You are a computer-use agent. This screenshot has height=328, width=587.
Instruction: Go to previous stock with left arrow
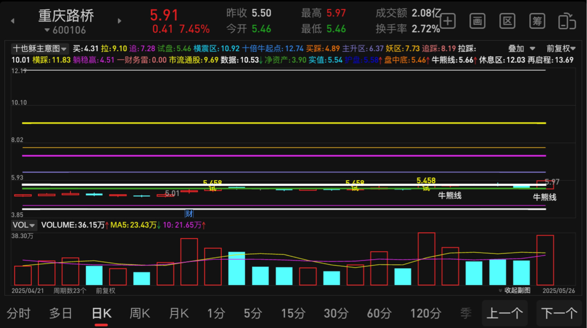(13, 21)
